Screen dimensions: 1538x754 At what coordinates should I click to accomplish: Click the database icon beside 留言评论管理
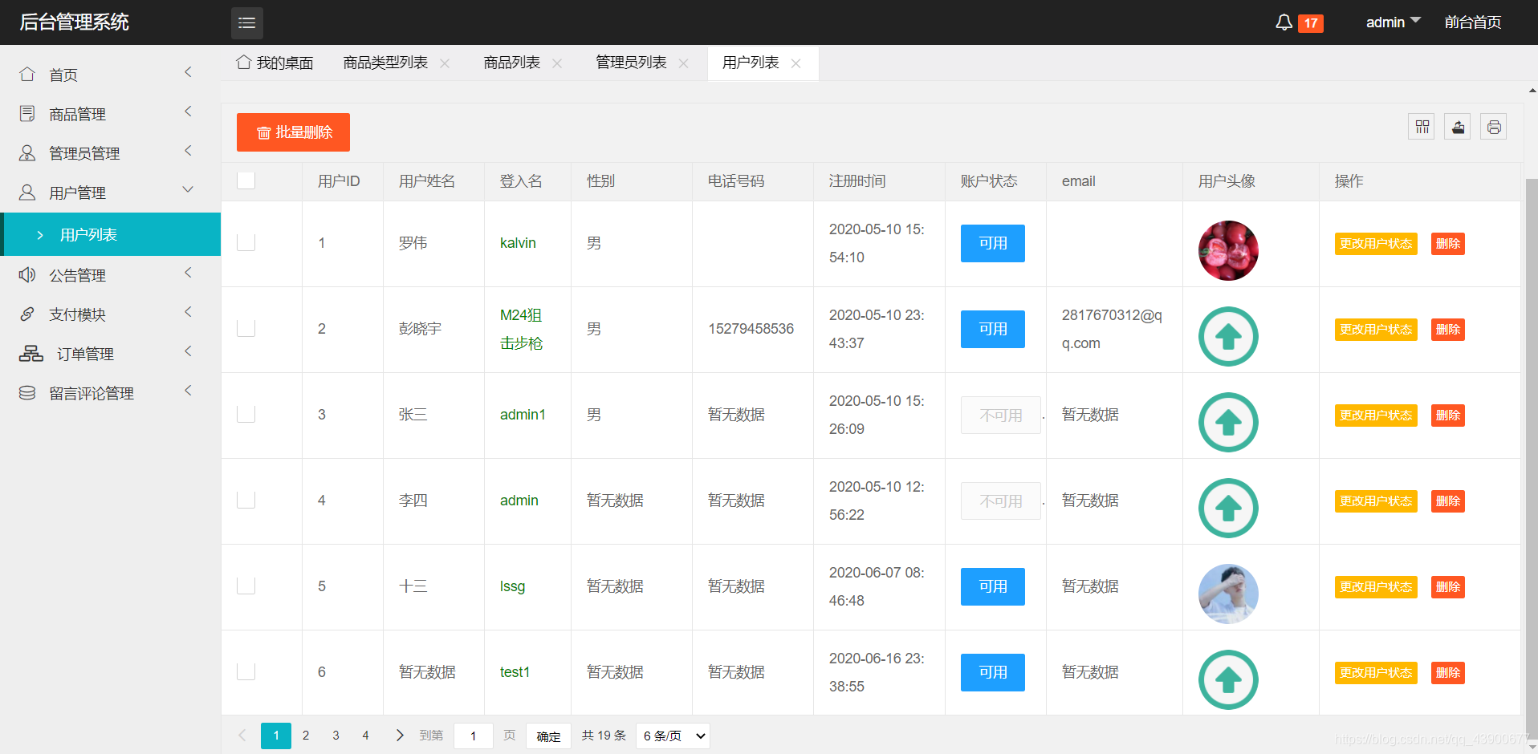[x=27, y=392]
